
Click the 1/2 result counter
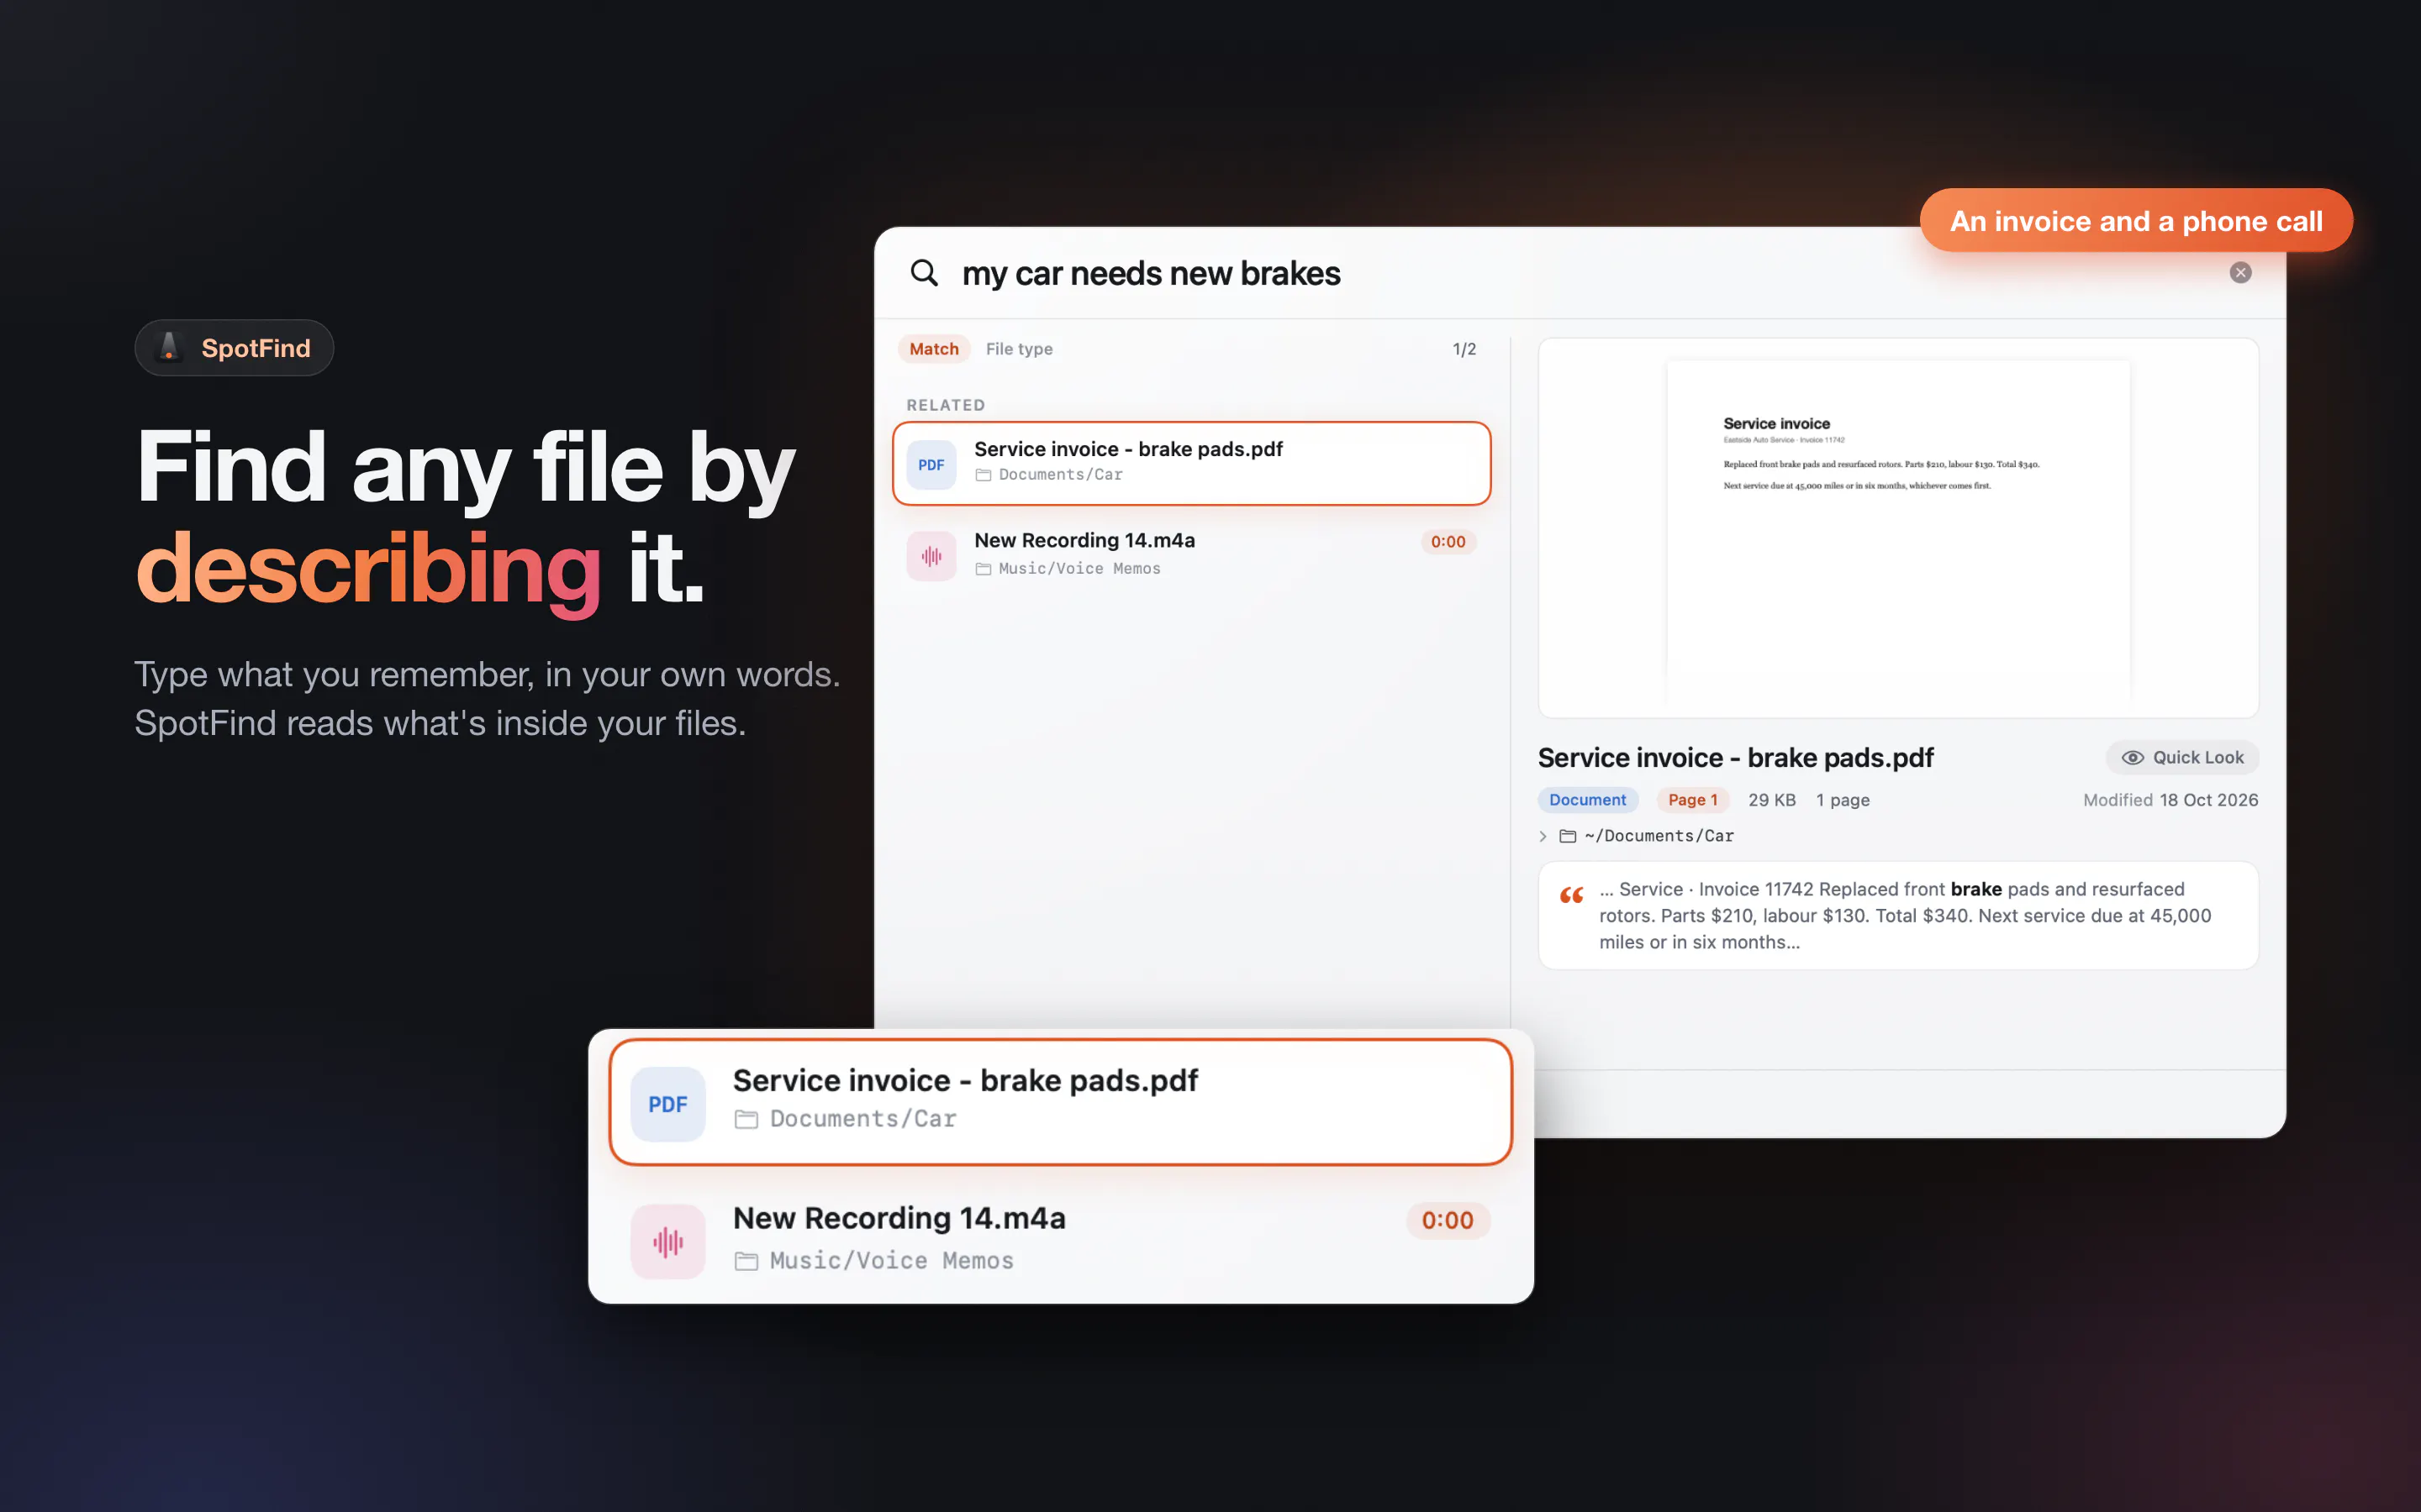(x=1464, y=349)
